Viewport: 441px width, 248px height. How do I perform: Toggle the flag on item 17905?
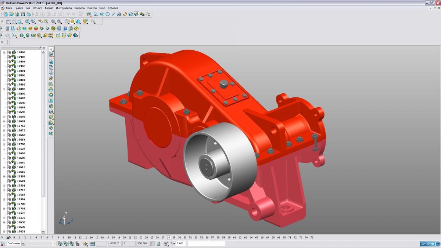tap(9, 66)
